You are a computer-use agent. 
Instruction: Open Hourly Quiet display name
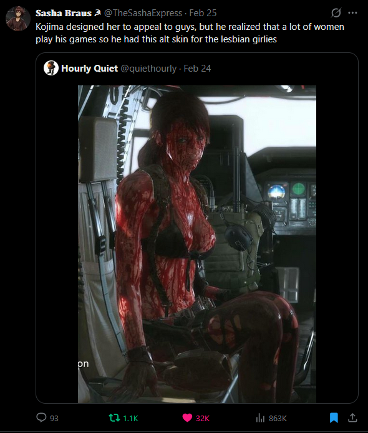[x=89, y=68]
